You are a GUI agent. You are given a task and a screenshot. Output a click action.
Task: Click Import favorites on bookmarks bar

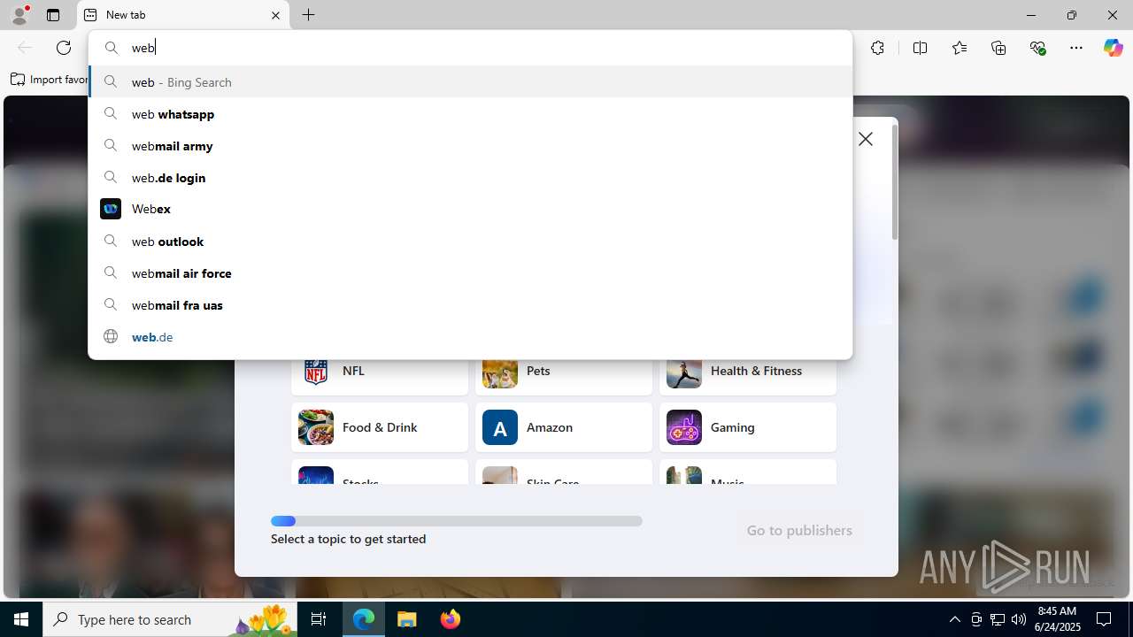click(49, 80)
